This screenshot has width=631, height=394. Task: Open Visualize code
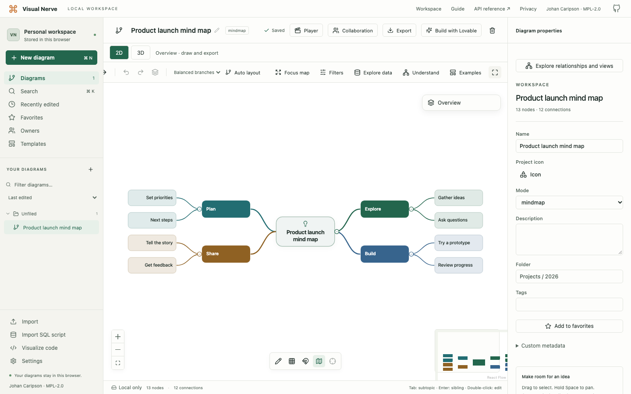tap(52, 348)
